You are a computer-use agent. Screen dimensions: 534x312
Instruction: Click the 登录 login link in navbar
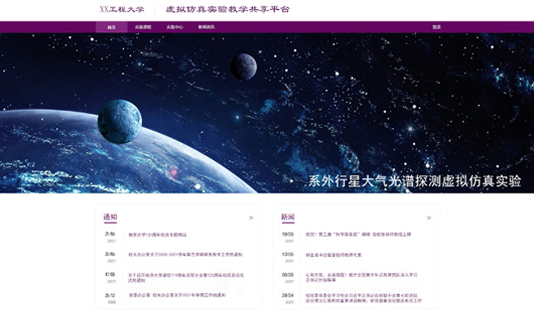point(436,27)
